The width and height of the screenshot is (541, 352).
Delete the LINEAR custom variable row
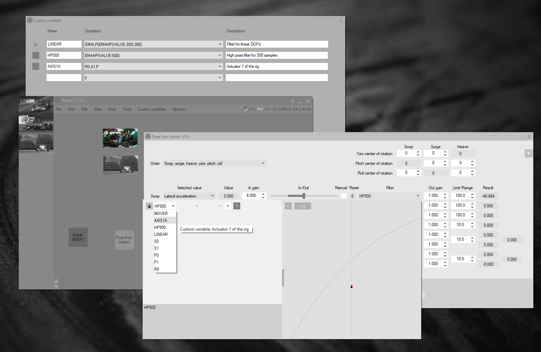pos(35,45)
